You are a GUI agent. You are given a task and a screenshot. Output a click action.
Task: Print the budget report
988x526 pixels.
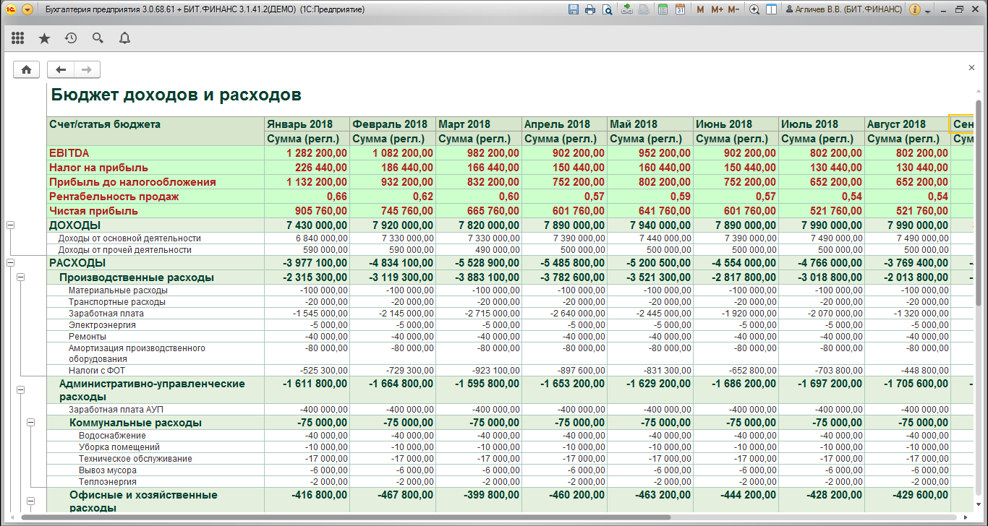[x=590, y=10]
